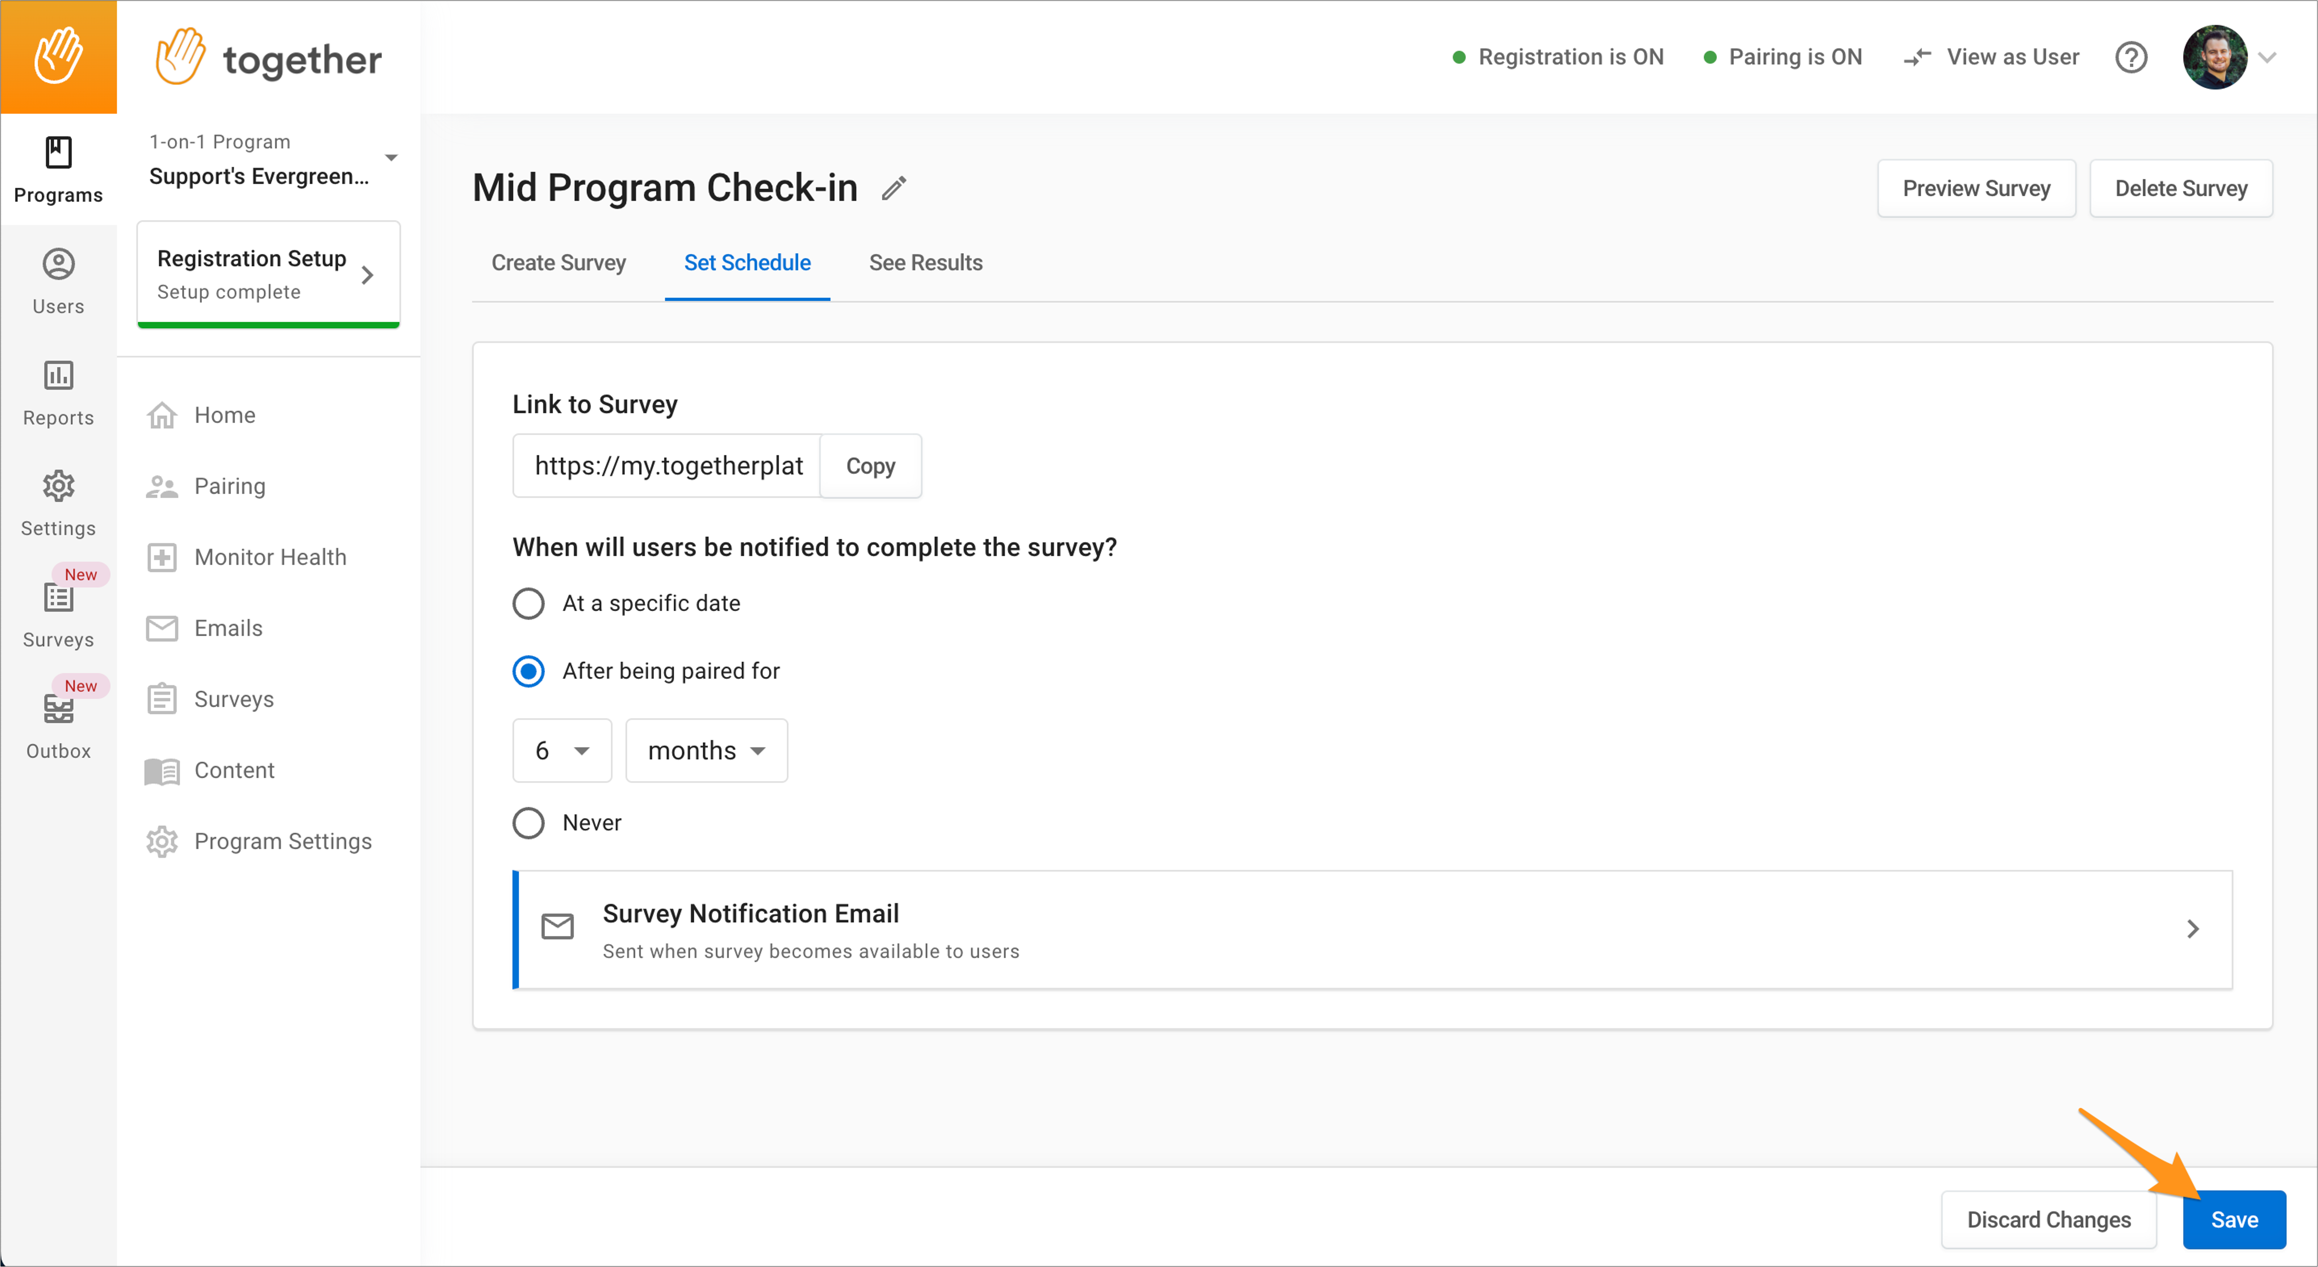Image resolution: width=2318 pixels, height=1267 pixels.
Task: Open Surveys in program menu
Action: [x=234, y=699]
